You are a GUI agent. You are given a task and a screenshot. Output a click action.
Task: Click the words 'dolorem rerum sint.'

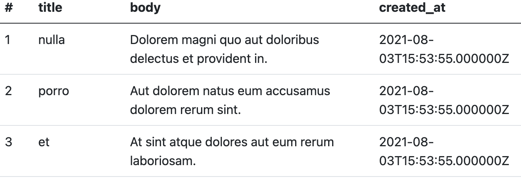coord(185,110)
